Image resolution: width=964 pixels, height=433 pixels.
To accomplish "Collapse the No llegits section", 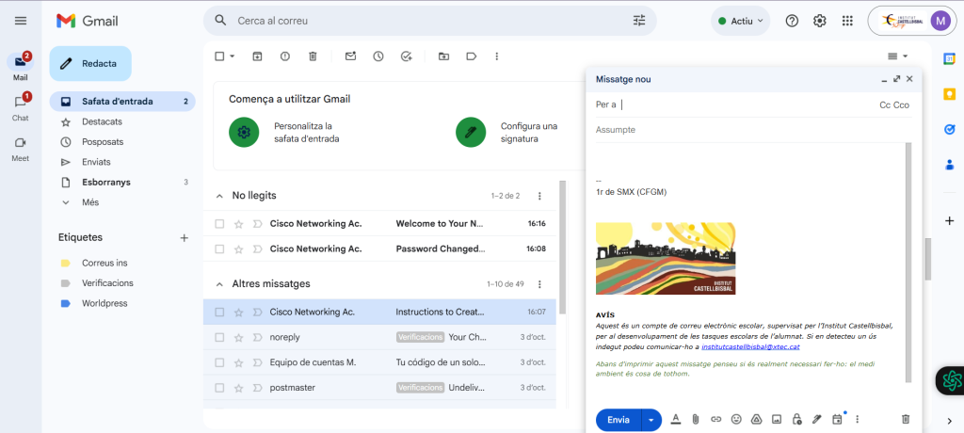I will point(219,196).
